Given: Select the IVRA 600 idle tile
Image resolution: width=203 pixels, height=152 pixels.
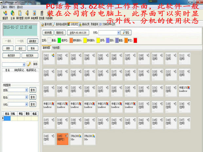Looking at the screenshot, I should [x=76, y=139].
